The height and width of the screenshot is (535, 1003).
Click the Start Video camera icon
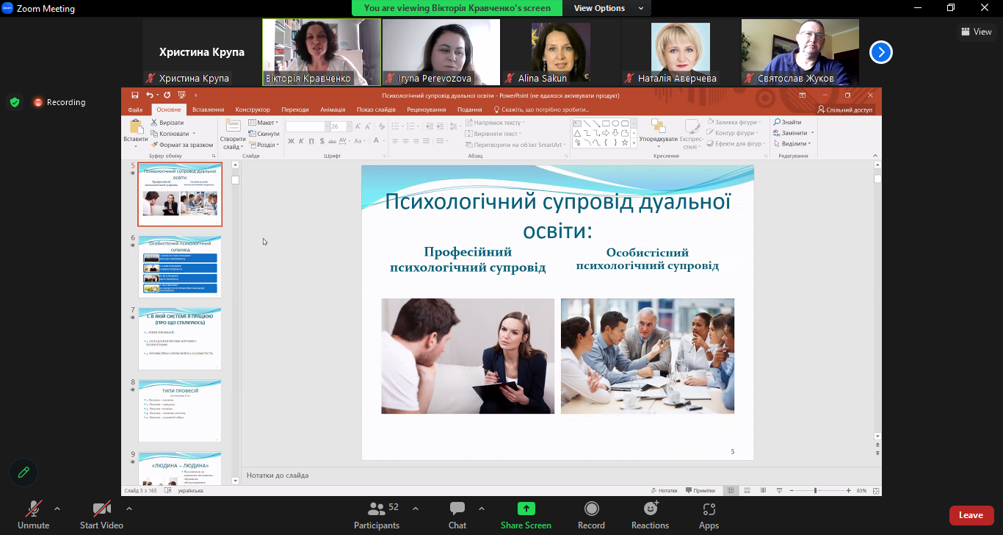point(101,509)
